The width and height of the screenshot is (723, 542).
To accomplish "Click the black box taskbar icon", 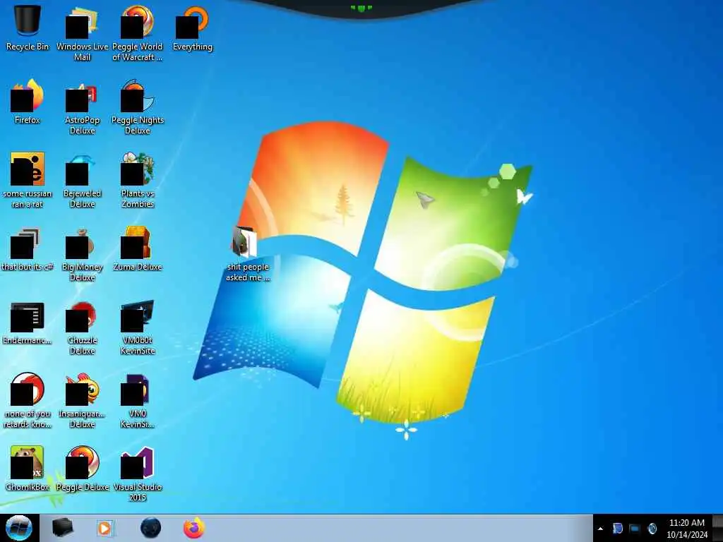I will 62,528.
